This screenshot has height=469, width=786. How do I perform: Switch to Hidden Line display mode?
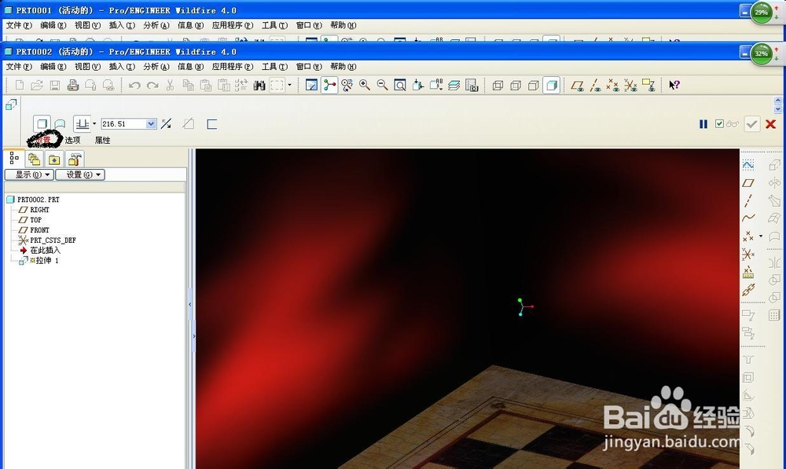516,85
